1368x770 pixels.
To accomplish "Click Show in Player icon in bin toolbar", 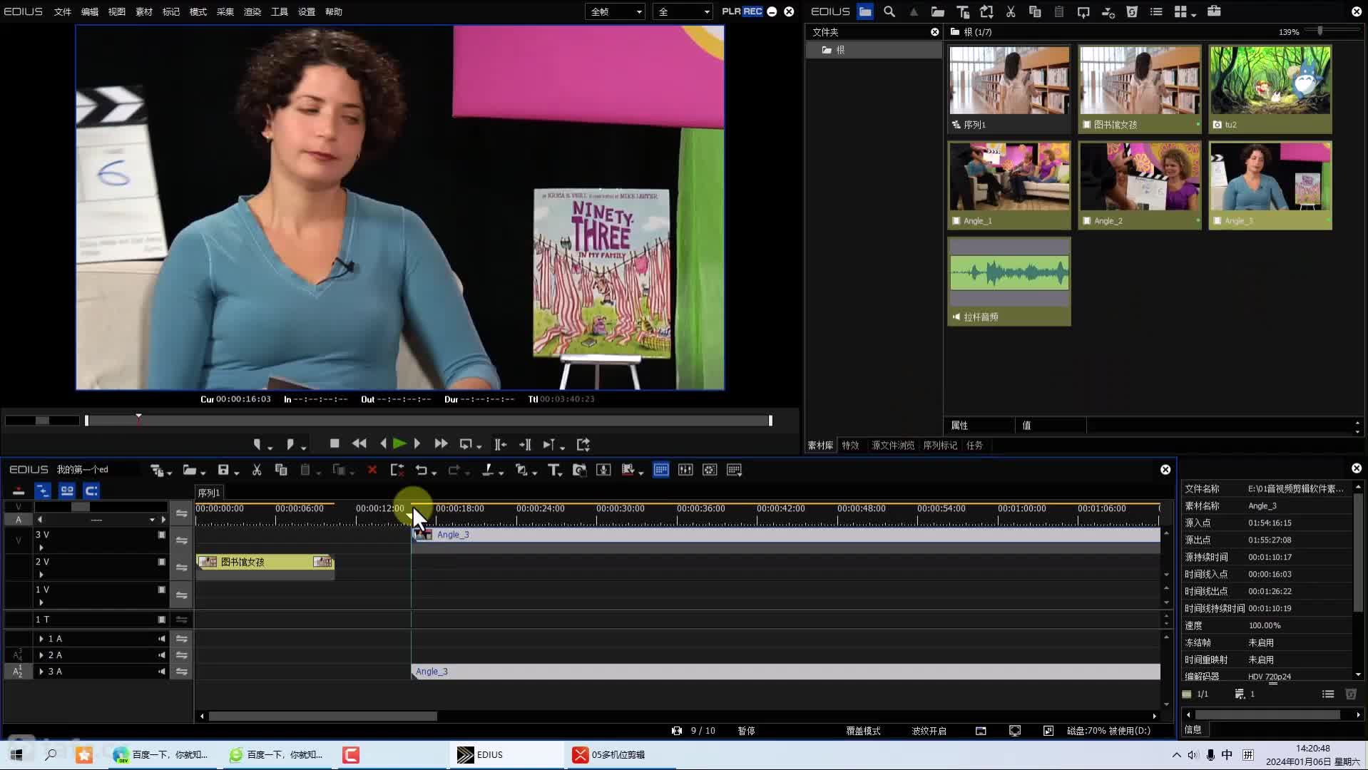I will (x=1083, y=11).
